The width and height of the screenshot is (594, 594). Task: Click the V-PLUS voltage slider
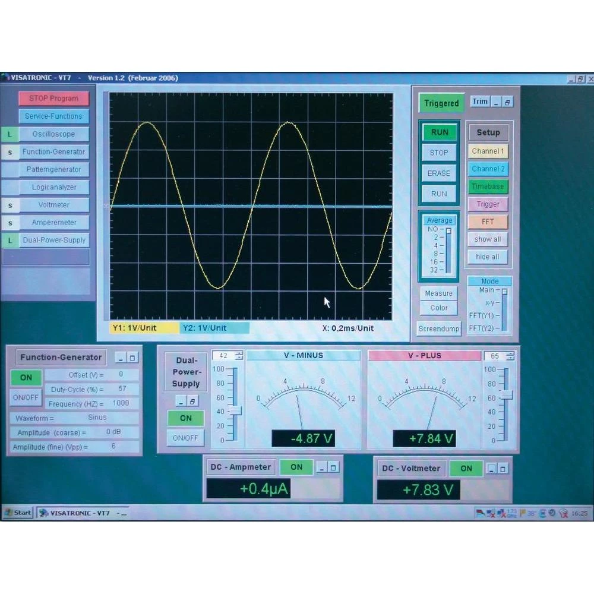click(507, 396)
